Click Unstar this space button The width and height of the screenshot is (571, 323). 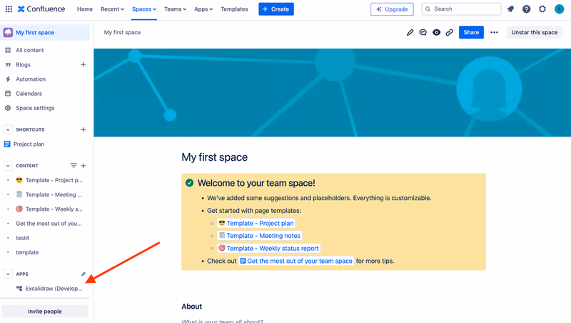pyautogui.click(x=534, y=32)
